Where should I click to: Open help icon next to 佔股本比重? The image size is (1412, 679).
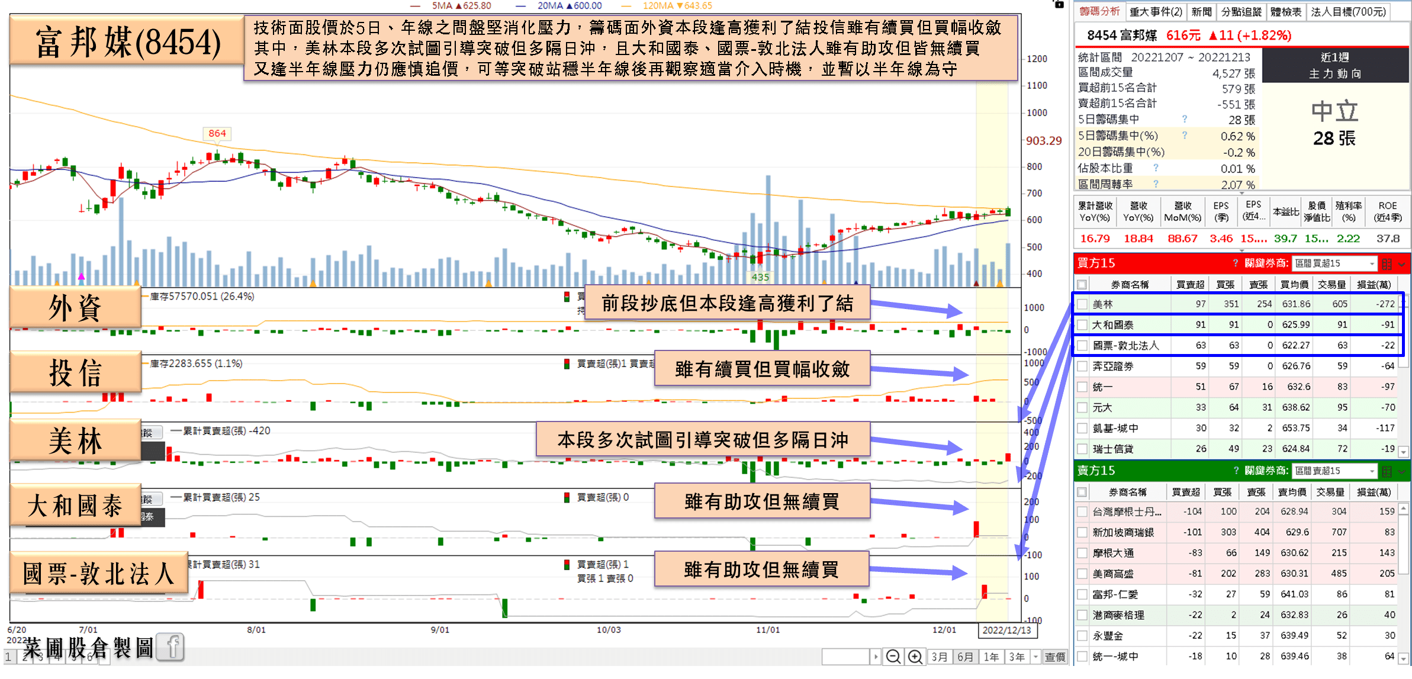[1155, 168]
